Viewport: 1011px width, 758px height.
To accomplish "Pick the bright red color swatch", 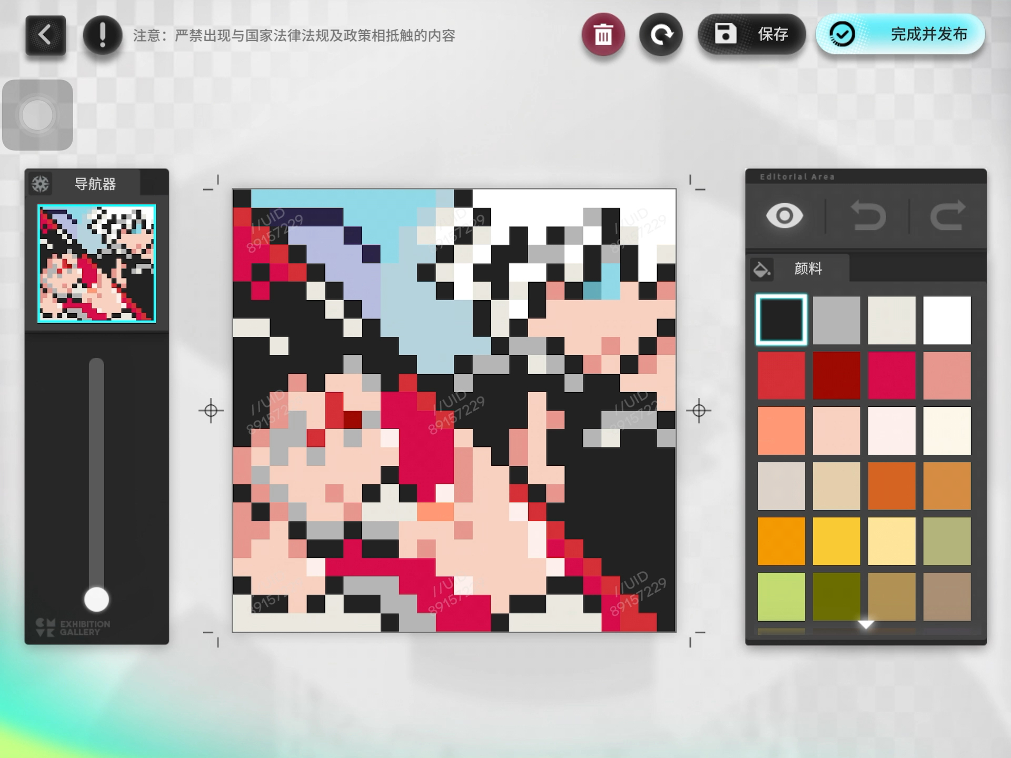I will [x=781, y=375].
